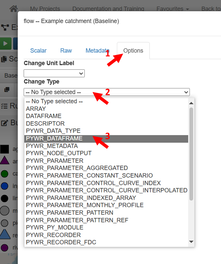The width and height of the screenshot is (221, 264).
Task: Click the network diagram icon in the sidebar
Action: (x=5, y=27)
